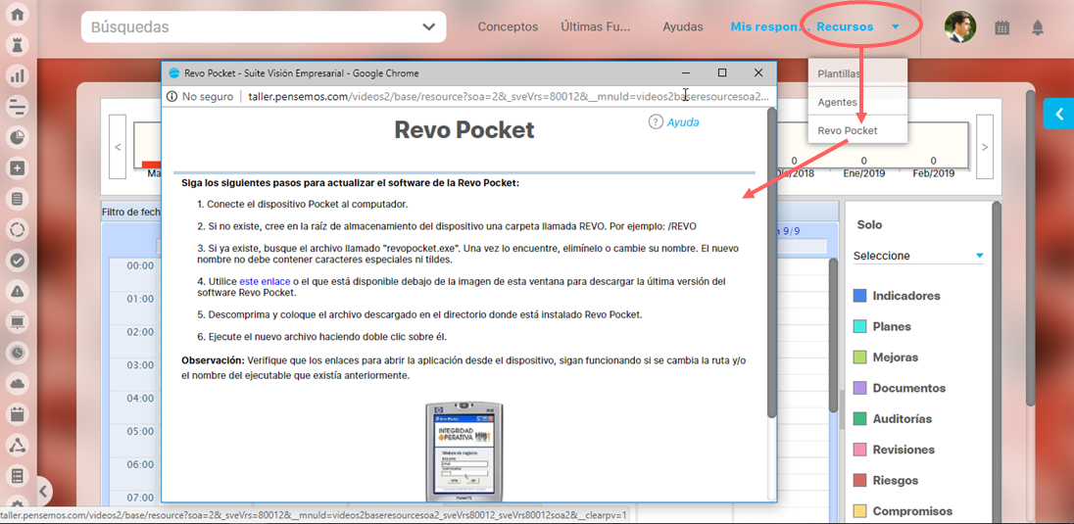Click the plus square sidebar icon
The width and height of the screenshot is (1074, 524).
point(17,167)
